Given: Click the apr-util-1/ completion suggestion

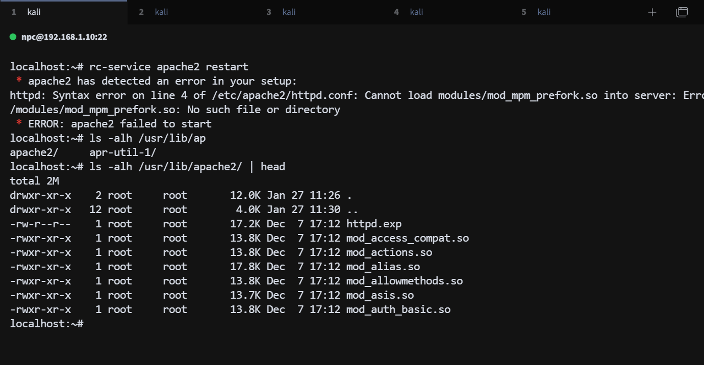Looking at the screenshot, I should point(122,152).
